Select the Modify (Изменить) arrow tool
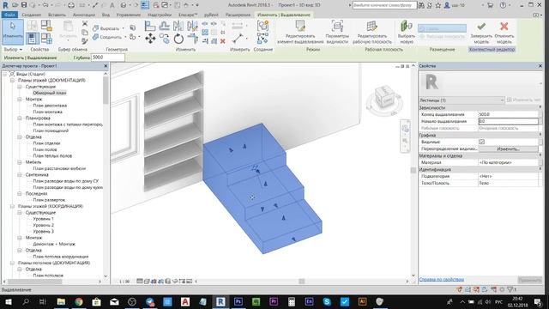The height and width of the screenshot is (309, 549). [x=13, y=32]
